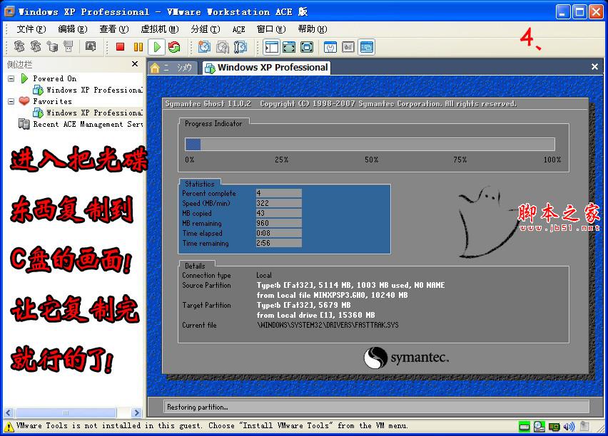Open the ACE menu
Image resolution: width=608 pixels, height=436 pixels.
click(238, 29)
